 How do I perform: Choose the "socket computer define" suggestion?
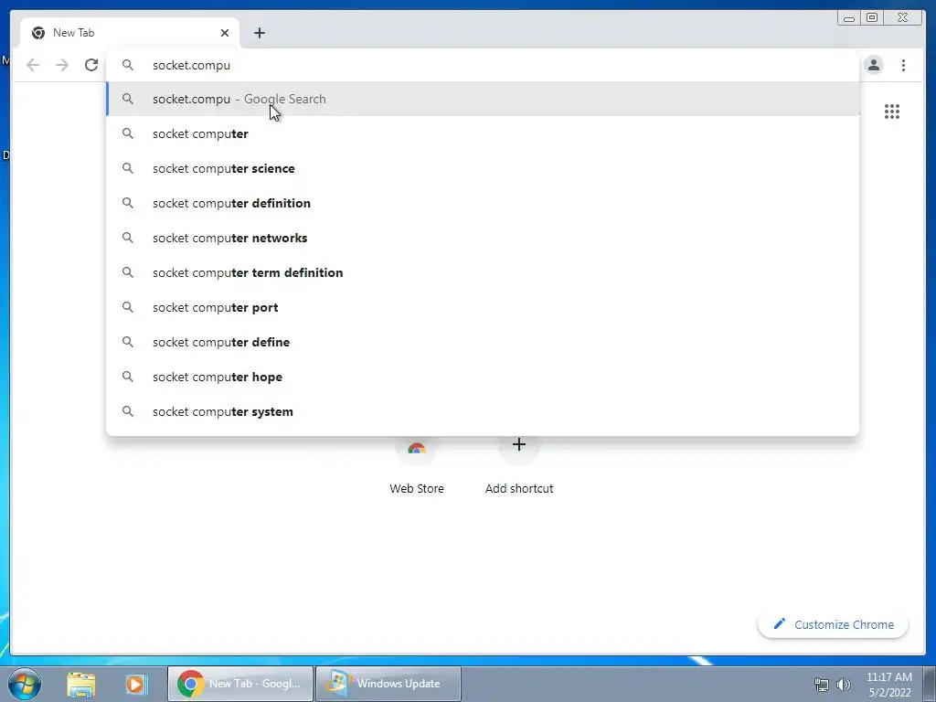[x=483, y=342]
